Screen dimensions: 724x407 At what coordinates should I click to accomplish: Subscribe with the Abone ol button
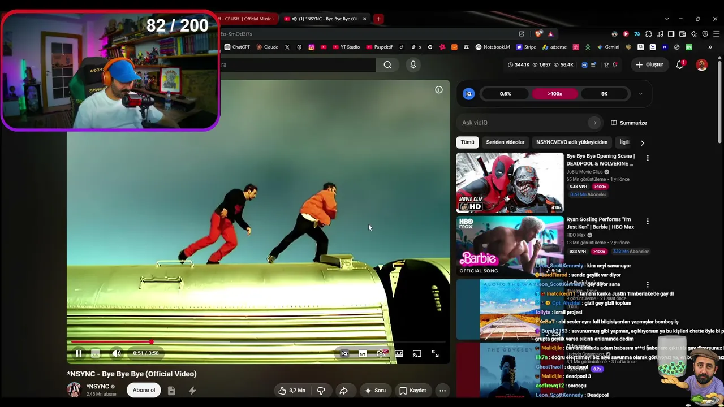click(144, 390)
